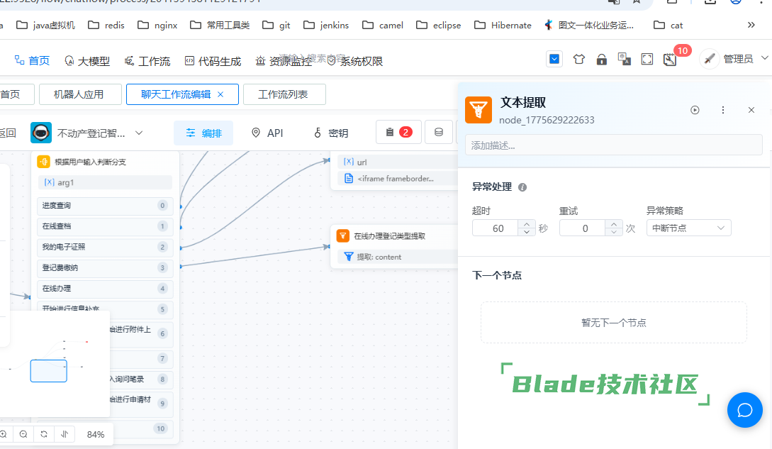Click the lock screen icon

tap(601, 60)
